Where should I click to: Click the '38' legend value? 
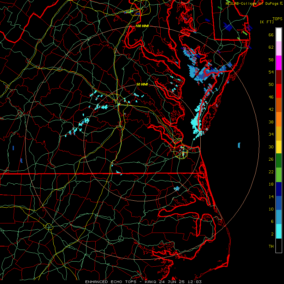pyautogui.click(x=271, y=122)
